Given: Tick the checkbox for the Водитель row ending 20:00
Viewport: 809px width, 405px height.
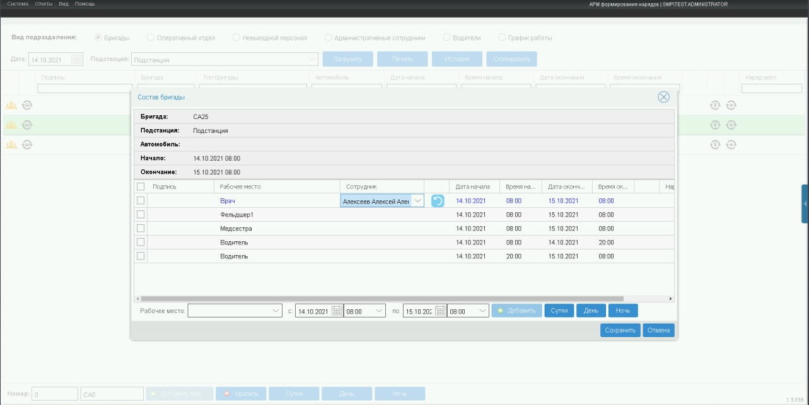Looking at the screenshot, I should (x=141, y=242).
